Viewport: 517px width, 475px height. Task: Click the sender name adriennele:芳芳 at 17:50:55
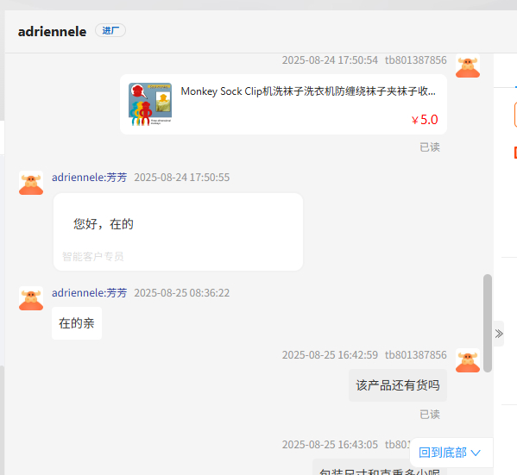click(90, 178)
